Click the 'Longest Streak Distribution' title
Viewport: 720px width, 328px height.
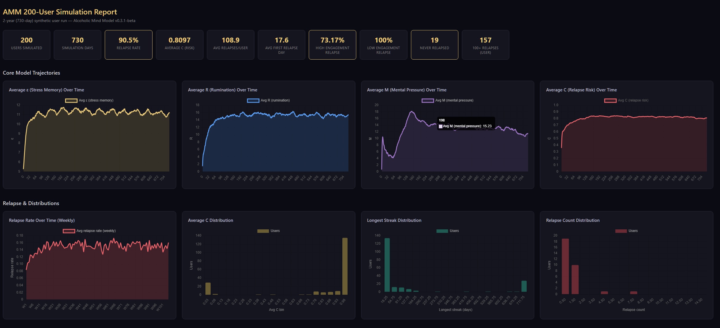tap(394, 220)
